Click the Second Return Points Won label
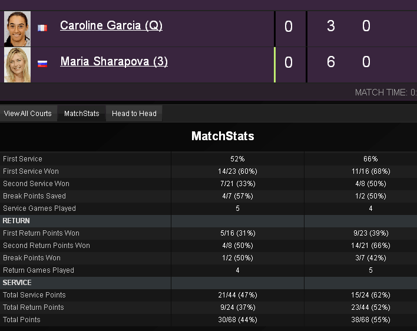This screenshot has width=417, height=331. click(x=47, y=246)
